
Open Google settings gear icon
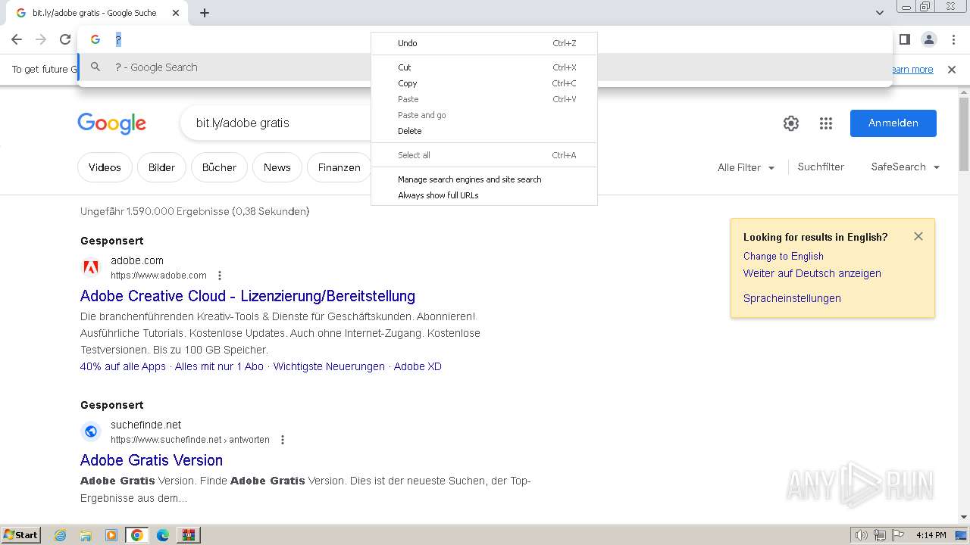pos(791,123)
